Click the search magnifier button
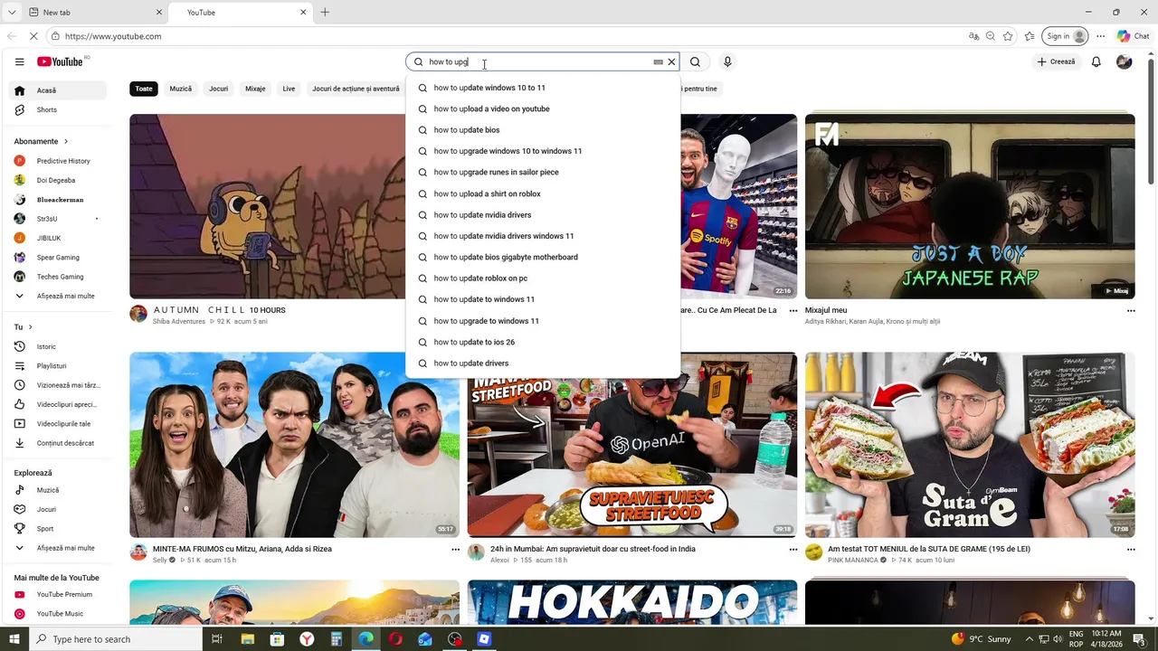 coord(695,61)
